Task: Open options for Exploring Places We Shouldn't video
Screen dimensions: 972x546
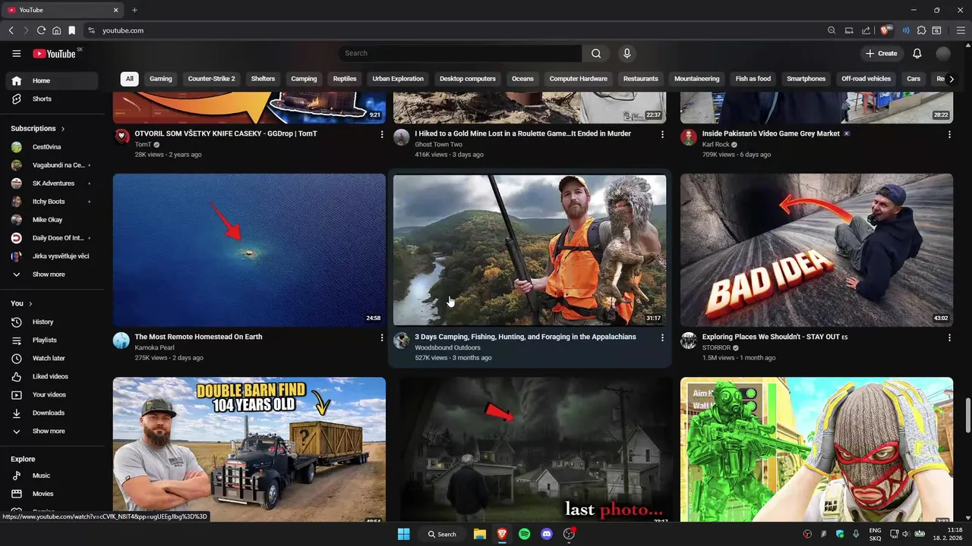Action: tap(949, 337)
